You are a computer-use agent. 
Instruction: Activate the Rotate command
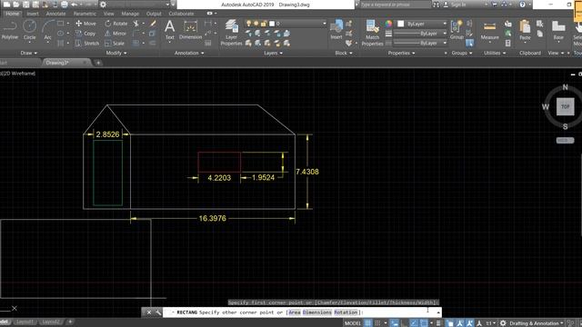[115, 24]
